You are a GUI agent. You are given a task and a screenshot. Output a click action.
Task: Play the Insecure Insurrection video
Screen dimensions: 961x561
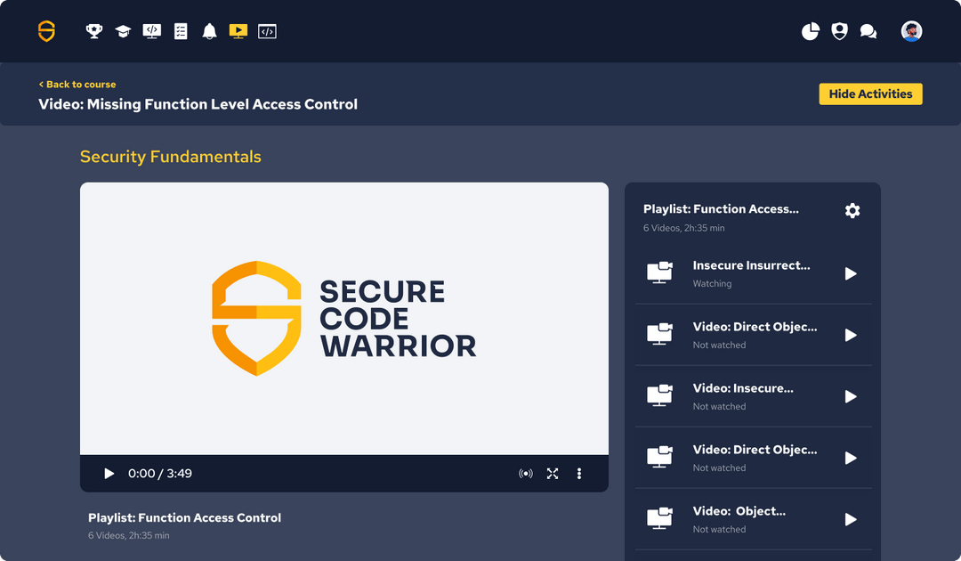pos(851,273)
